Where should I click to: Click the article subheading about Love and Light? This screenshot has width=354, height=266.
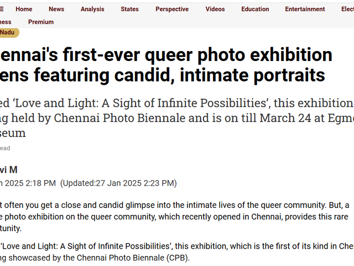tap(176, 118)
